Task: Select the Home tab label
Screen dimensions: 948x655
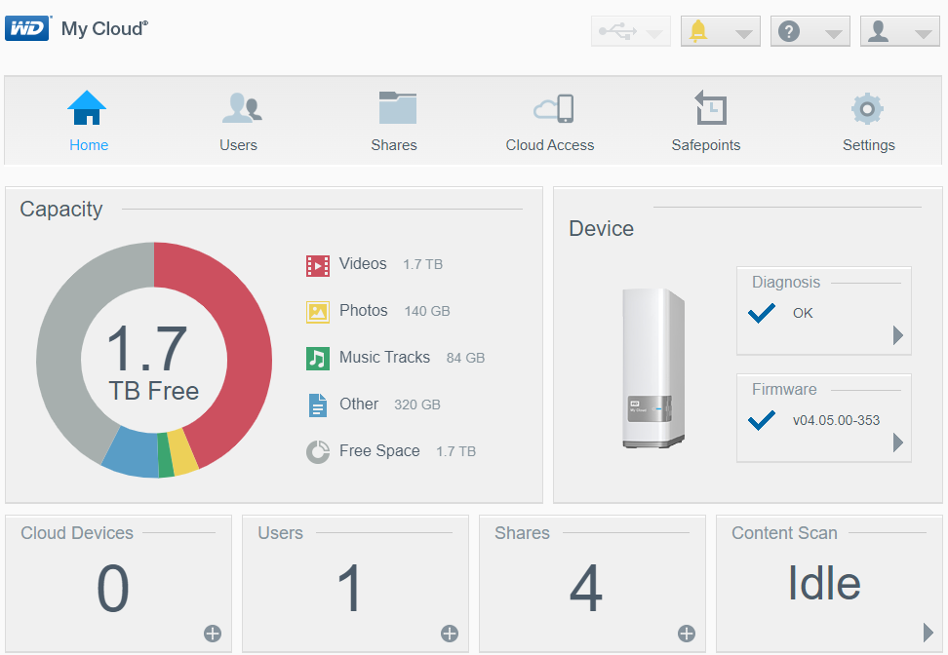Action: [89, 145]
